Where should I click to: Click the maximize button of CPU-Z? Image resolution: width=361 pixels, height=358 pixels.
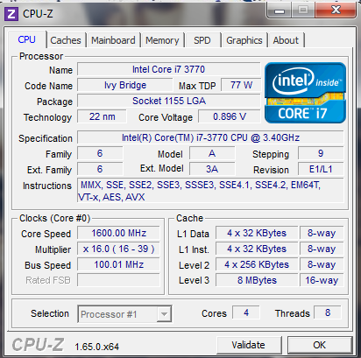pos(303,11)
